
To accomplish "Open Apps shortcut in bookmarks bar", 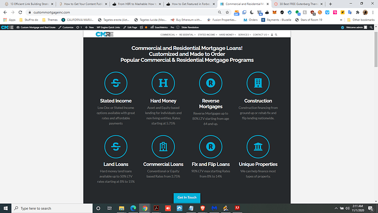I will (9, 20).
